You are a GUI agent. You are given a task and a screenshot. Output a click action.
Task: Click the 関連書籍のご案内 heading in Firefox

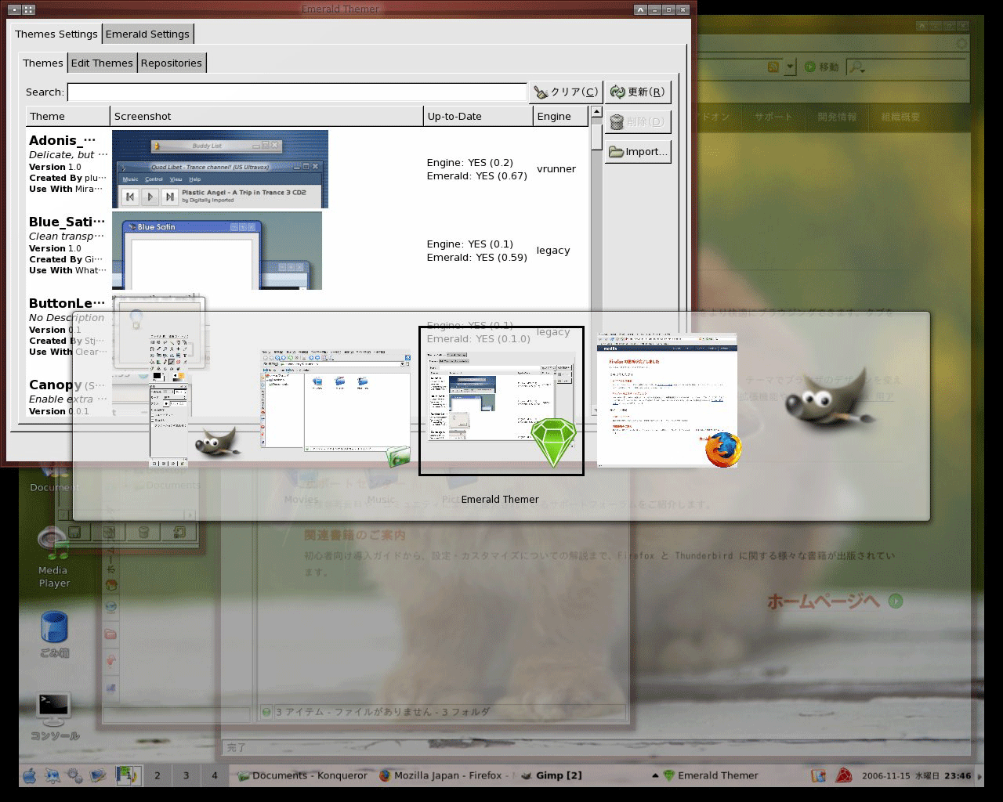click(x=355, y=535)
